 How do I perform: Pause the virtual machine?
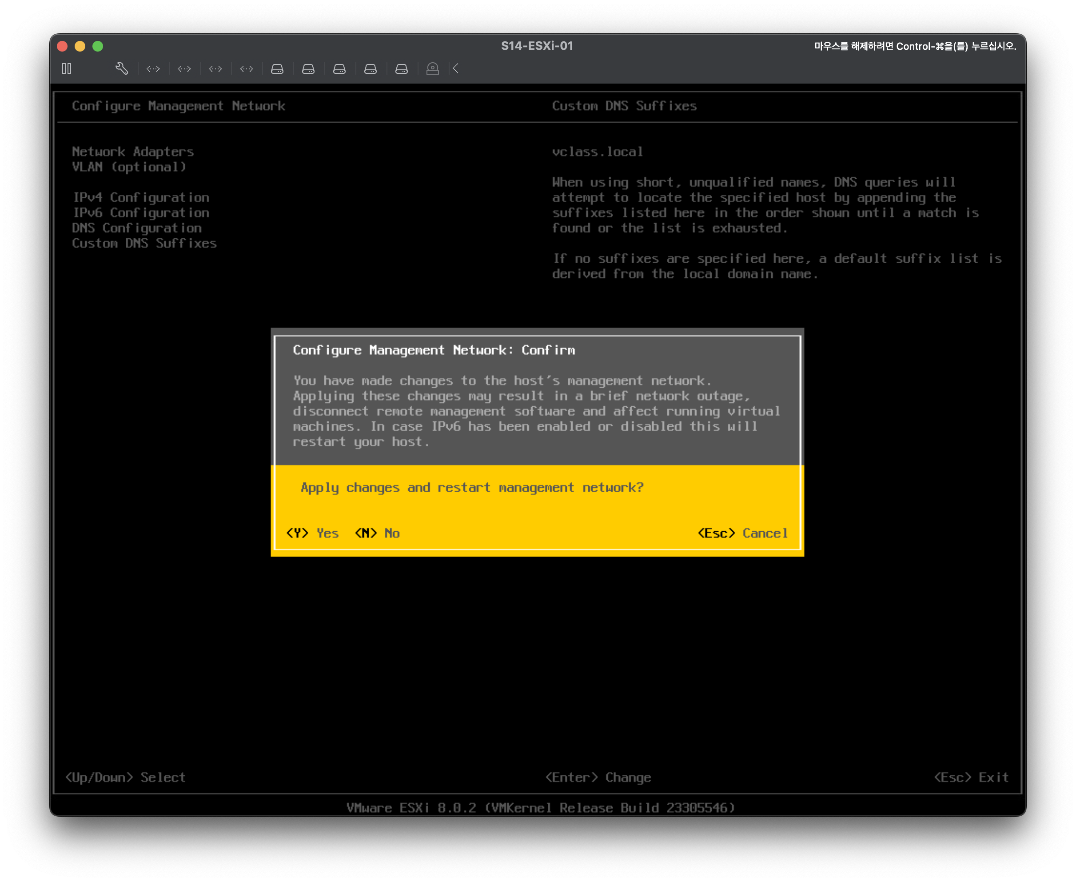click(67, 68)
